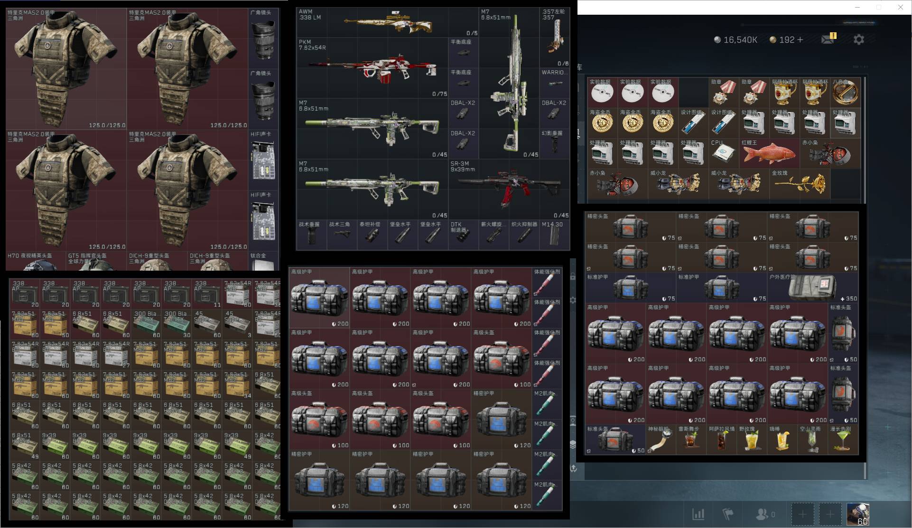912x528 pixels.
Task: Select the M14 30 magazine item
Action: pyautogui.click(x=554, y=235)
